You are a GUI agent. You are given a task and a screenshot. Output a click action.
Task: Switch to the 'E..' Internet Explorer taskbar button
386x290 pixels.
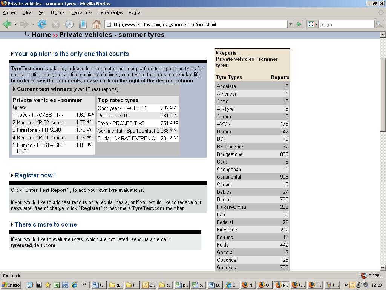pyautogui.click(x=232, y=285)
